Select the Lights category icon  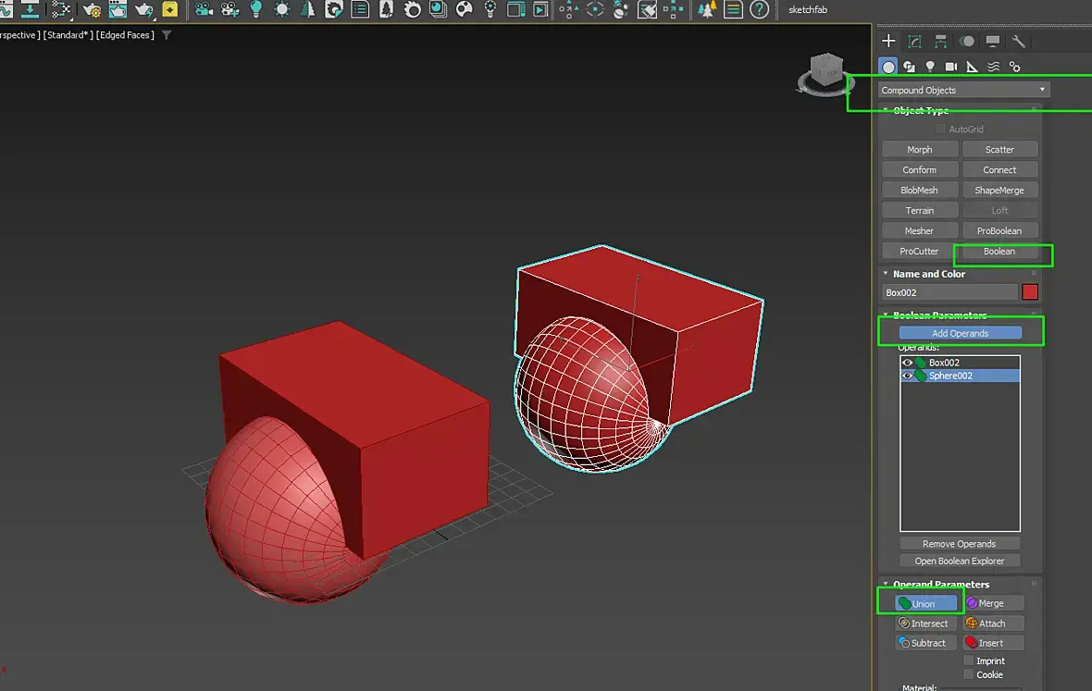point(930,67)
